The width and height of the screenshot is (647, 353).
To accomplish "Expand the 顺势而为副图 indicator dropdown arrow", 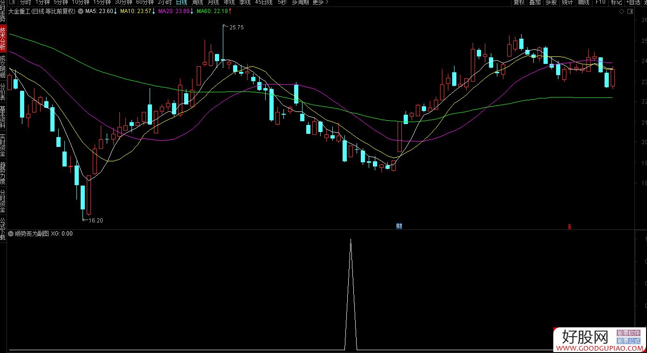I will pos(11,234).
